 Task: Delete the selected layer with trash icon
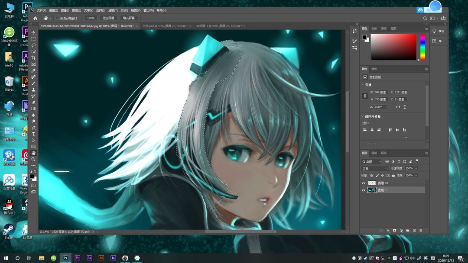click(421, 231)
